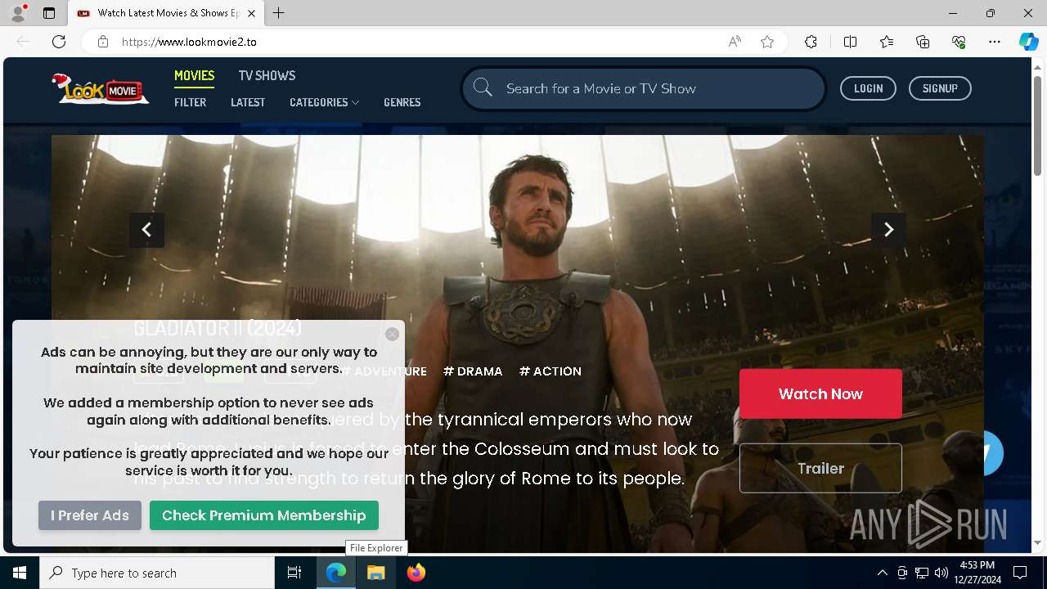Toggle split screen view
The height and width of the screenshot is (589, 1047).
(850, 42)
